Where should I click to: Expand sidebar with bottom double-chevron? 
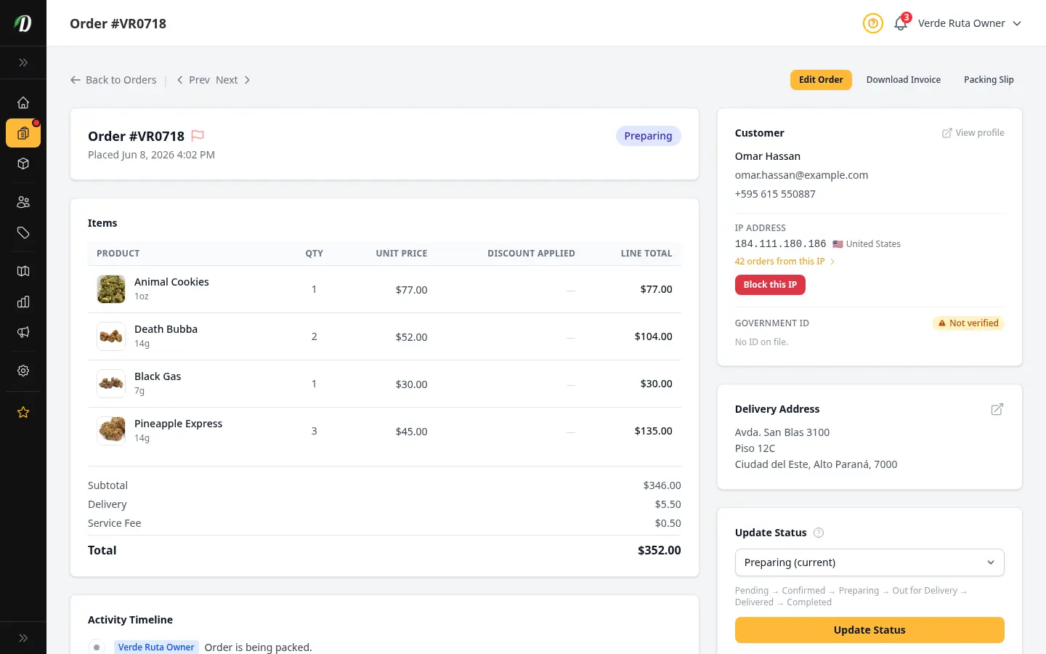23,638
